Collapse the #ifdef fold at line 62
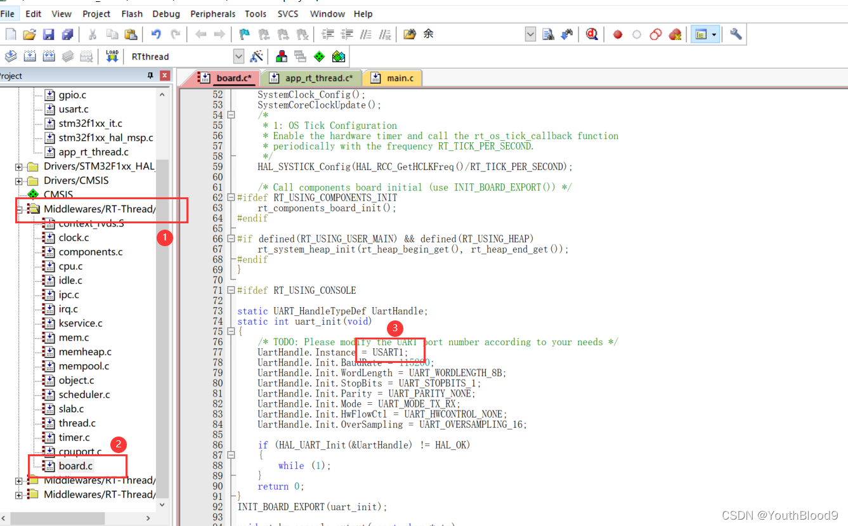 (231, 198)
